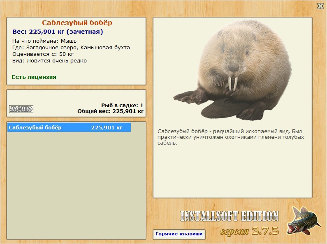Click the Рыб в садке: 1 counter

tap(122, 105)
